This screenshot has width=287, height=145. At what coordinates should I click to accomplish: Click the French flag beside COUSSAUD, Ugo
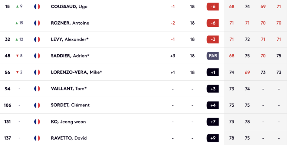click(x=37, y=7)
